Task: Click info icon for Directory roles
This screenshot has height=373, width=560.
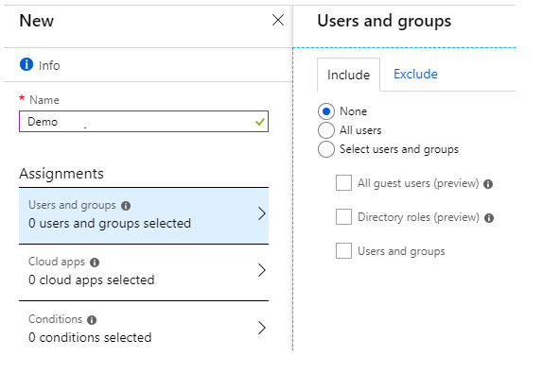Action: pyautogui.click(x=489, y=218)
